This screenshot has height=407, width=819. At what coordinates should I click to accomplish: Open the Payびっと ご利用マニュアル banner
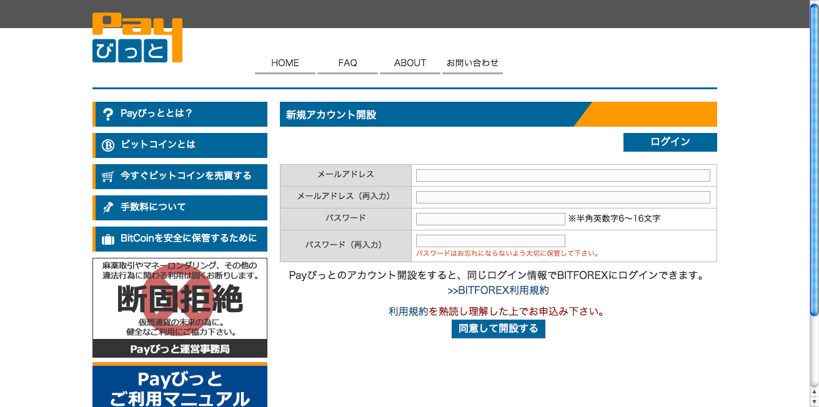click(180, 387)
